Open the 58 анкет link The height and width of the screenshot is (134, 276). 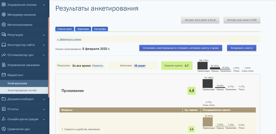point(140,65)
